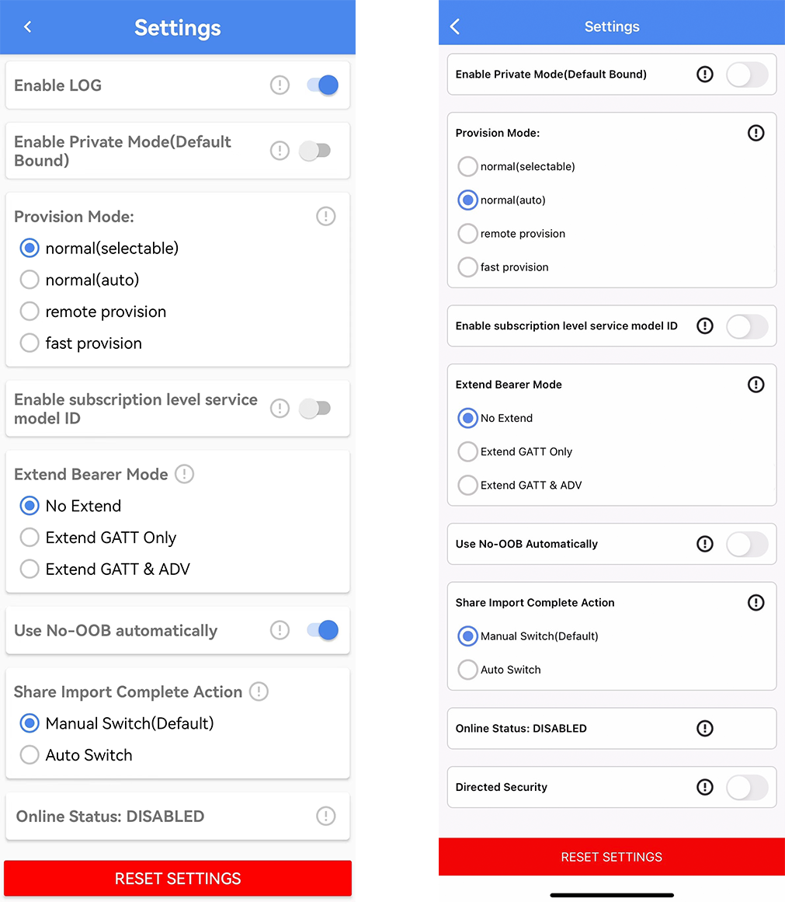Open info icon beside Share Import Complete Action, left

click(x=259, y=691)
